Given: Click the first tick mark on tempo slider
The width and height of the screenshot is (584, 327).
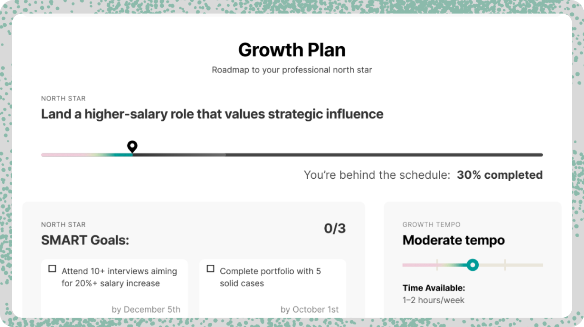Looking at the screenshot, I should [437, 265].
